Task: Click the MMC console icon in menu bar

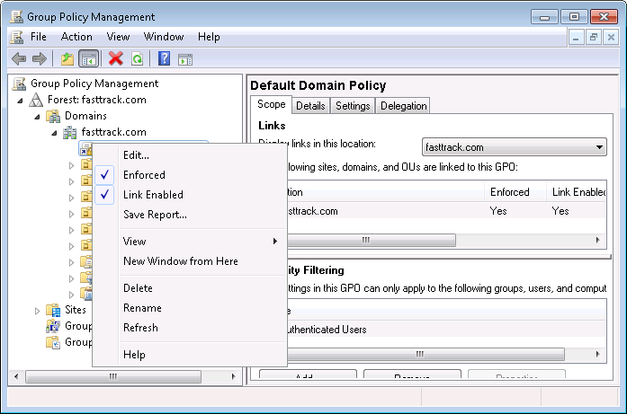Action: [x=17, y=37]
